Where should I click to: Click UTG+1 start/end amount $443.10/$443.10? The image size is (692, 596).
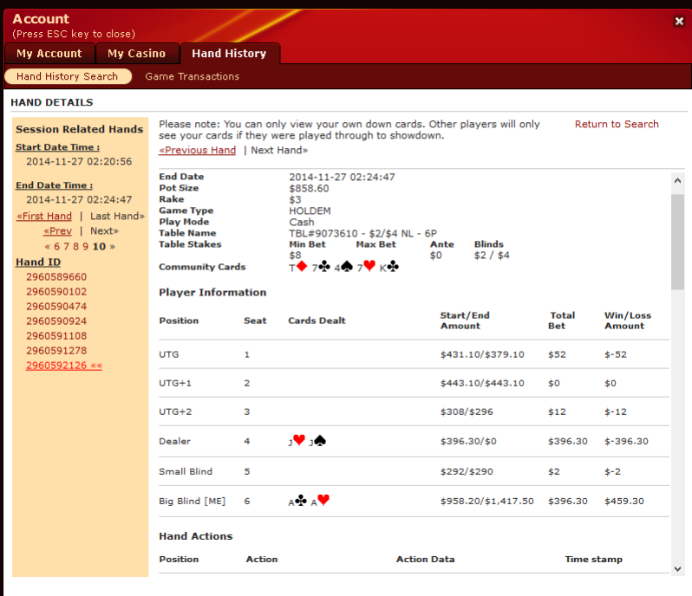tap(482, 383)
